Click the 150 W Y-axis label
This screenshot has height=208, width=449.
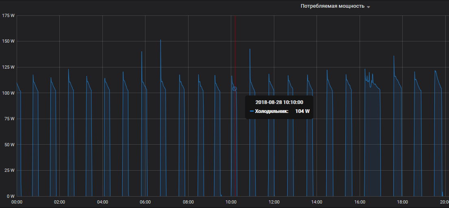pos(8,41)
